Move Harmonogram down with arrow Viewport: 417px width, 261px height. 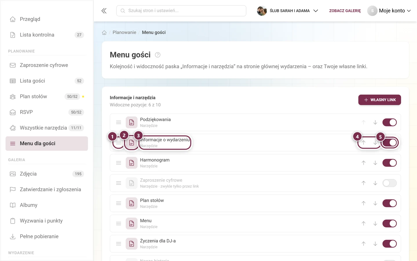click(375, 163)
